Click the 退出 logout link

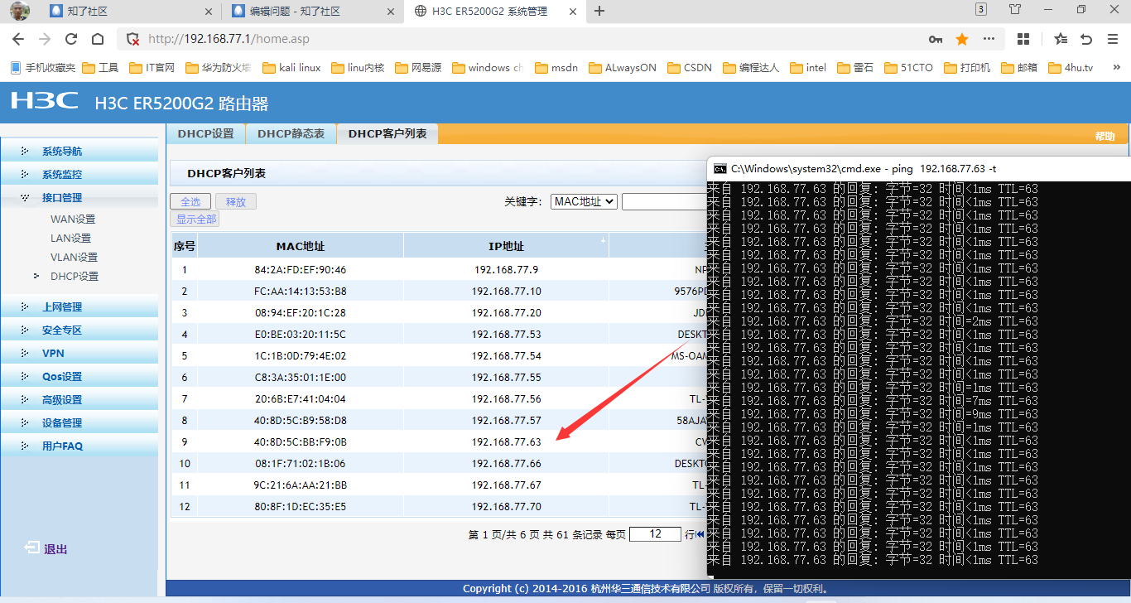pyautogui.click(x=55, y=549)
